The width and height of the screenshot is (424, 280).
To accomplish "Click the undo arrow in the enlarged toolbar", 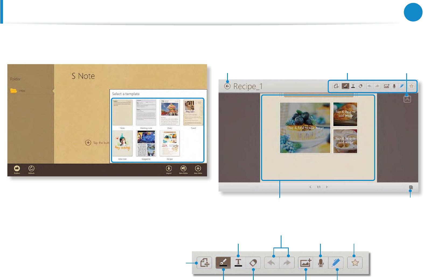I will point(272,263).
